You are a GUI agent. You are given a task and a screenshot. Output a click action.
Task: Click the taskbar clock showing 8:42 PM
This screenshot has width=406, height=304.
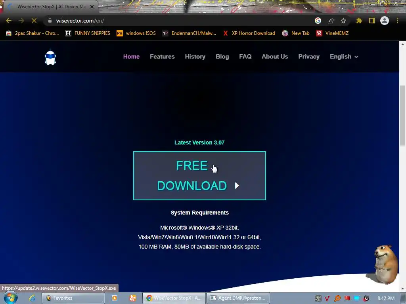click(386, 298)
